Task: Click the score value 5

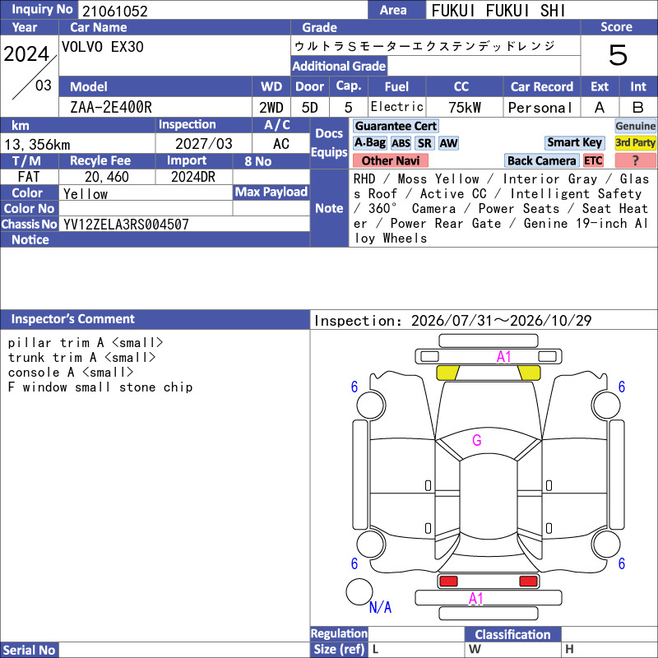Action: pyautogui.click(x=618, y=55)
